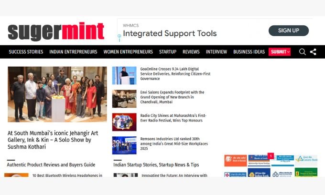Open the Jehangir Art Gallery group photo
Image resolution: width=325 pixels, height=195 pixels.
tap(57, 94)
